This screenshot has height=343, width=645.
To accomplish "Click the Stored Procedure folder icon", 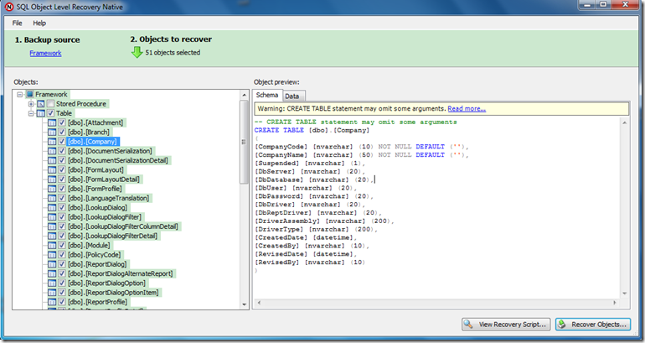I will pos(40,103).
